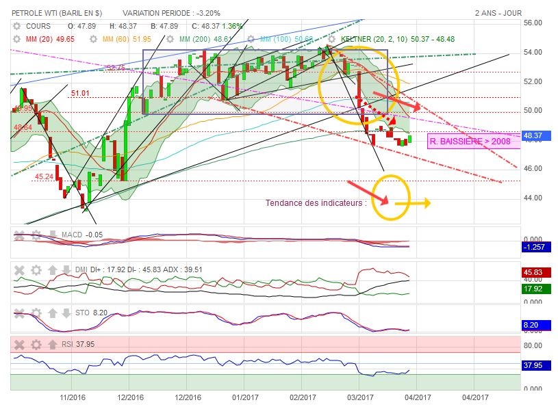Image resolution: width=558 pixels, height=409 pixels.
Task: Remove the STO indicator panel
Action: pyautogui.click(x=19, y=313)
